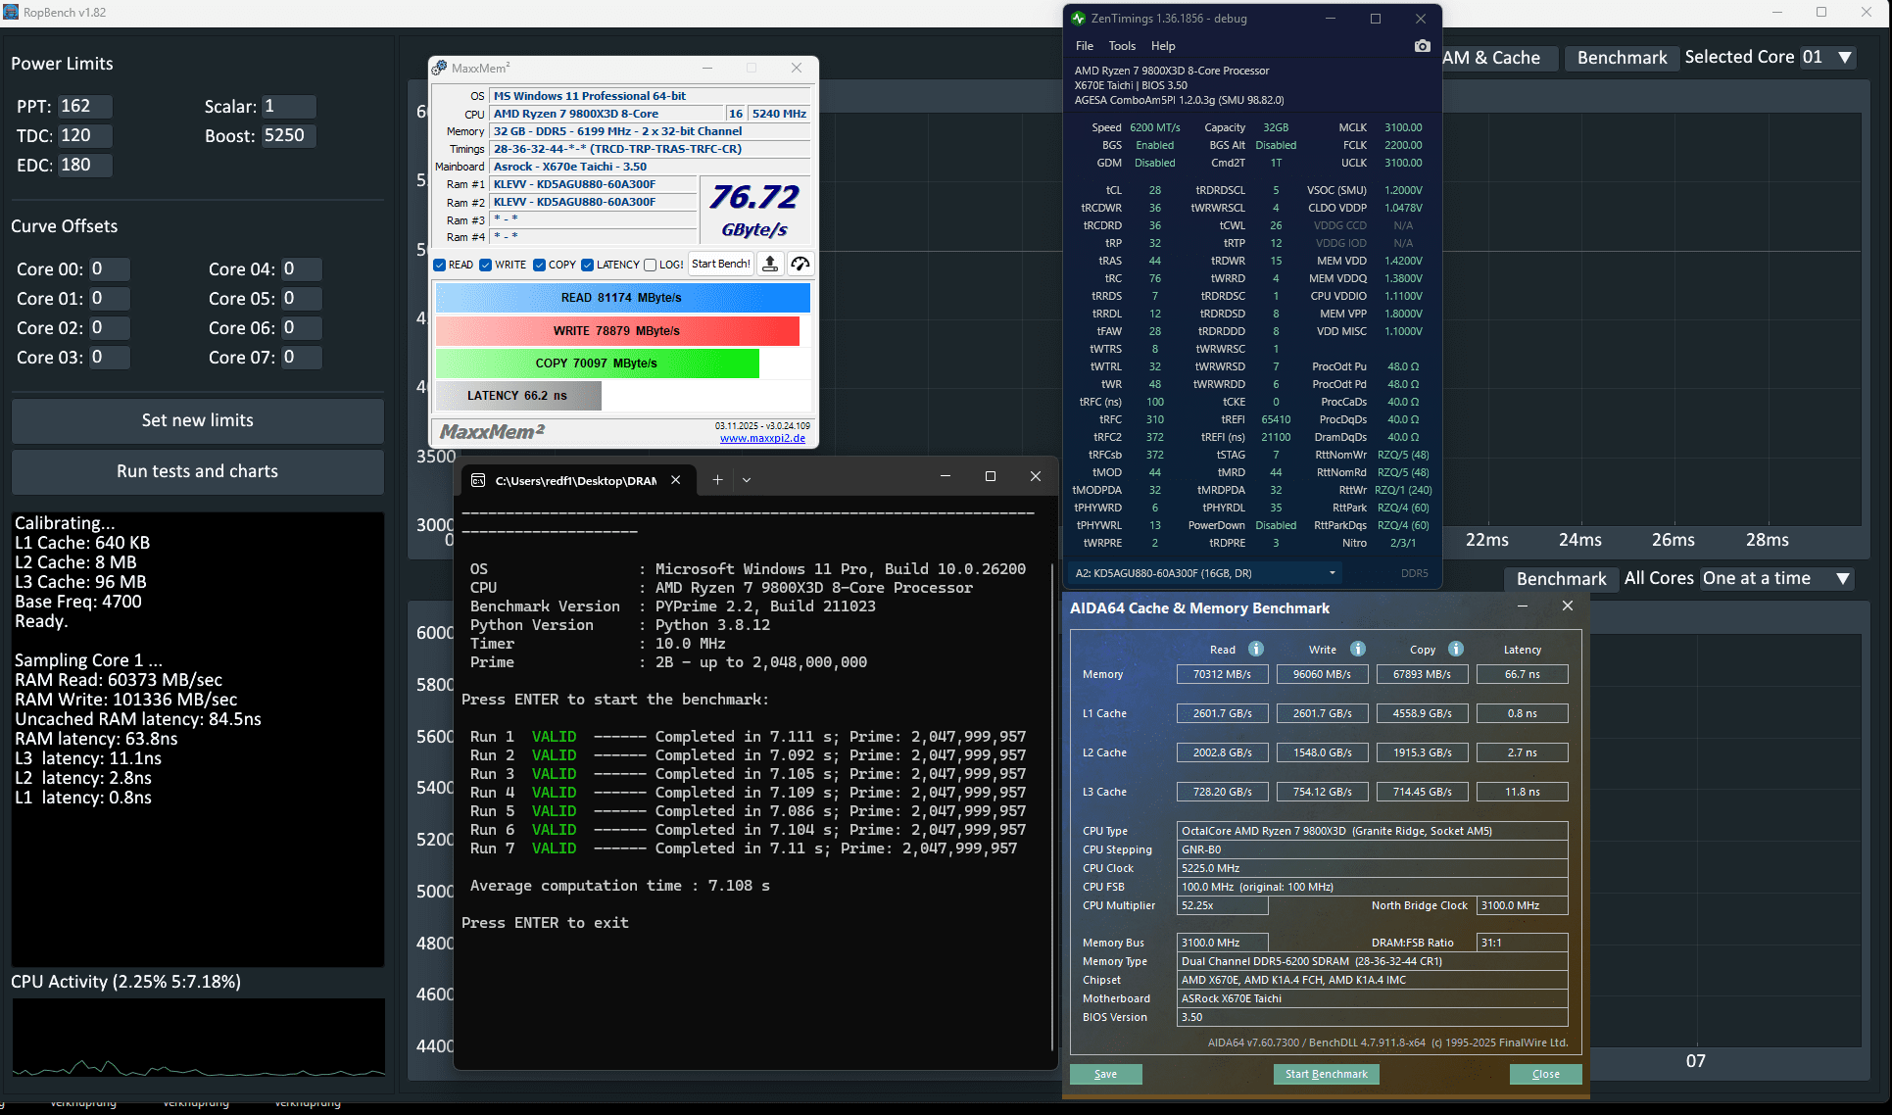The image size is (1892, 1115).
Task: Click the PPT power limit field
Action: click(84, 107)
